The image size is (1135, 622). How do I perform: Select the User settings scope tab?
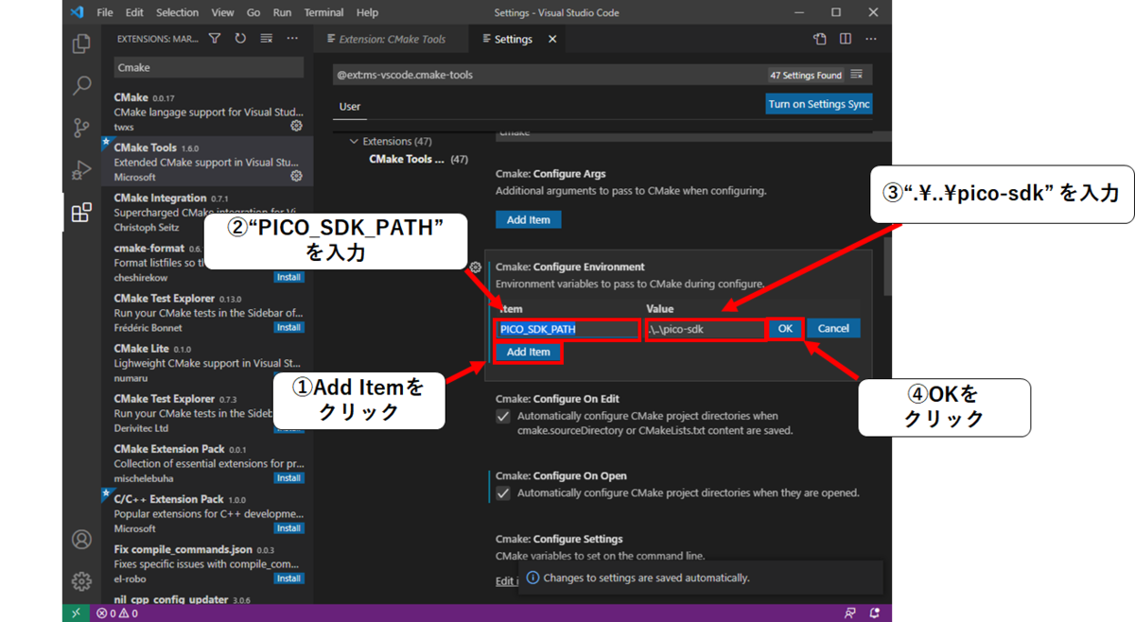[x=350, y=107]
